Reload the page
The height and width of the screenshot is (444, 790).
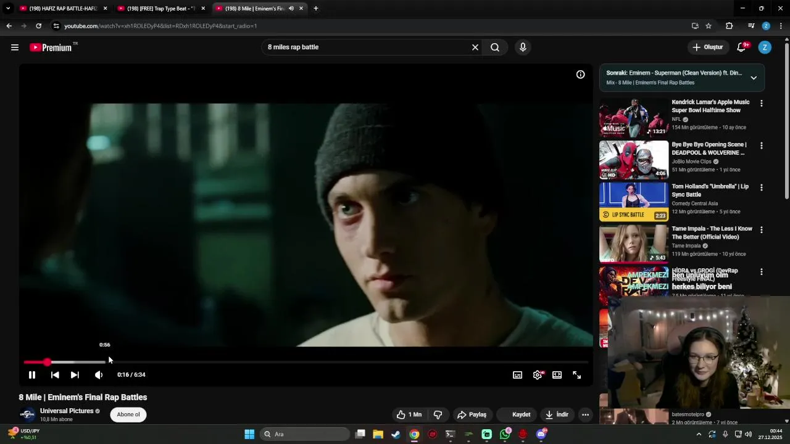[38, 26]
